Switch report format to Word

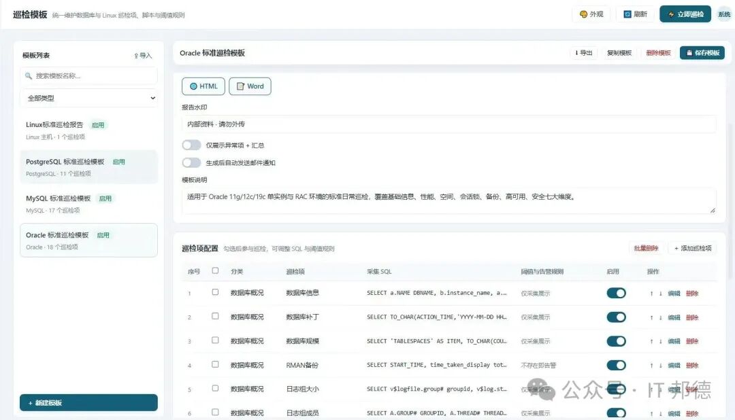click(x=250, y=86)
